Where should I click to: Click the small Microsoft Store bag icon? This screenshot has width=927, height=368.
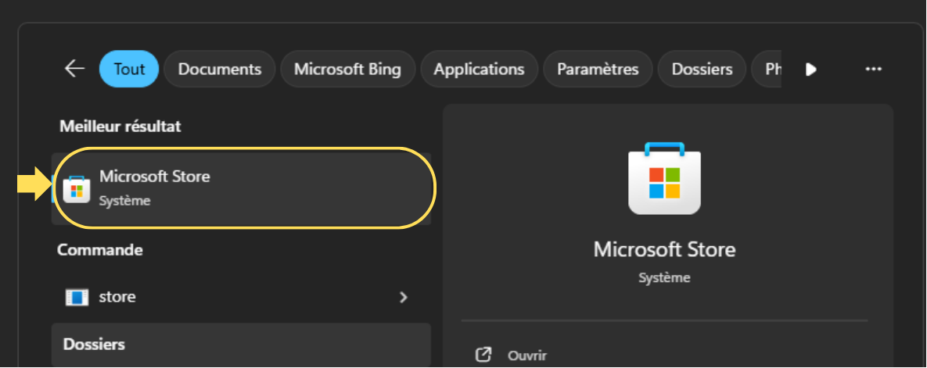[76, 189]
